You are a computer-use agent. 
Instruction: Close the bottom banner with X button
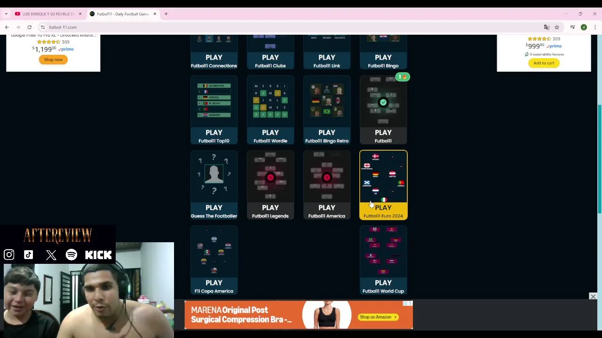click(x=593, y=296)
